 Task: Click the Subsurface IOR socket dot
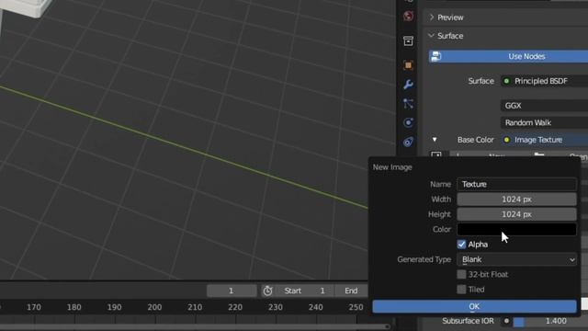click(506, 321)
